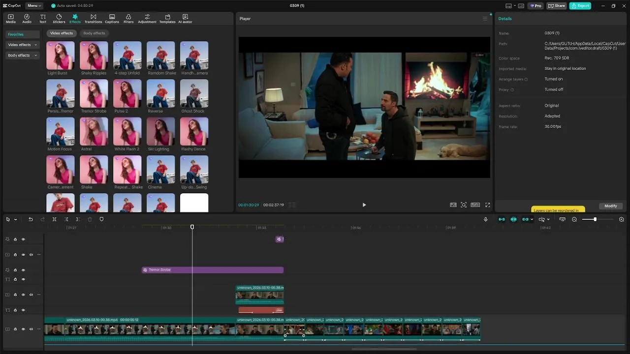
Task: Click the Share button
Action: tap(556, 6)
